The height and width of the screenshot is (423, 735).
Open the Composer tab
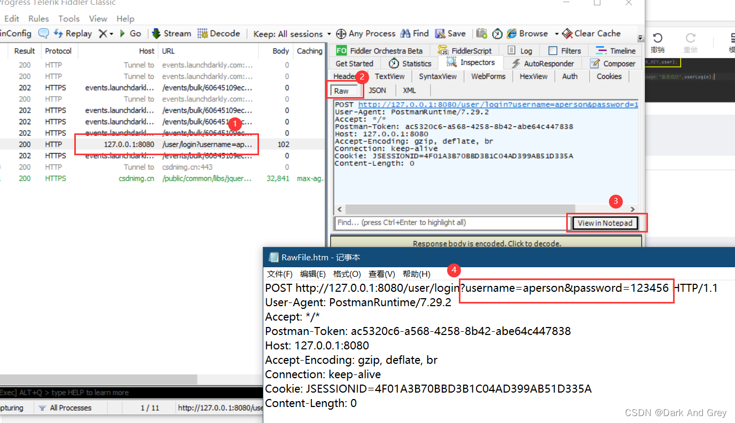pos(613,63)
